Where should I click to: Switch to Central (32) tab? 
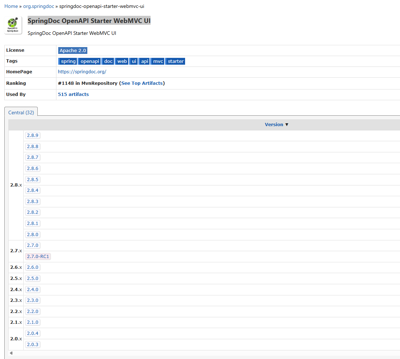(x=21, y=112)
